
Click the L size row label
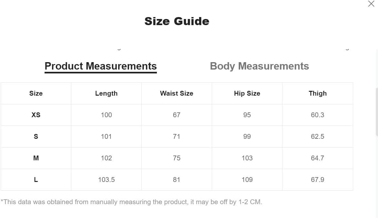pos(36,180)
